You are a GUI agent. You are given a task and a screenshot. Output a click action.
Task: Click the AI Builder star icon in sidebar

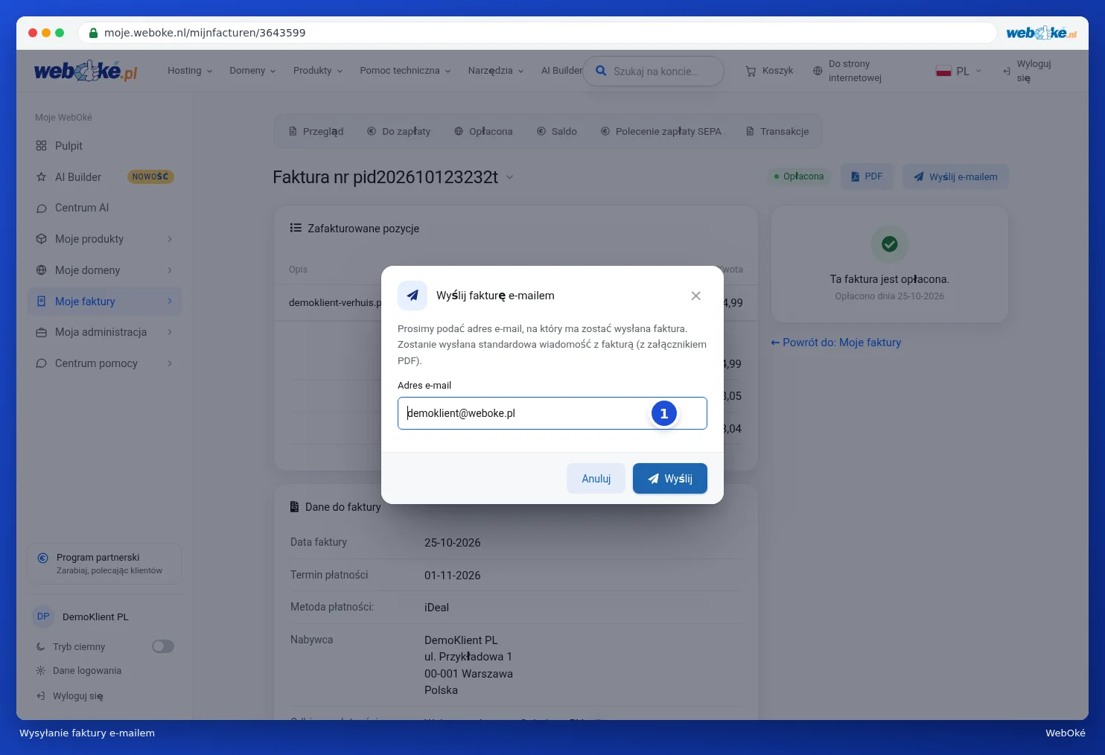point(41,177)
